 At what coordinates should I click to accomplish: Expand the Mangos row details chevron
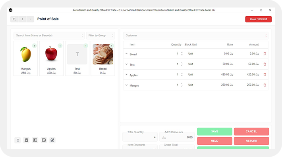pyautogui.click(x=126, y=85)
